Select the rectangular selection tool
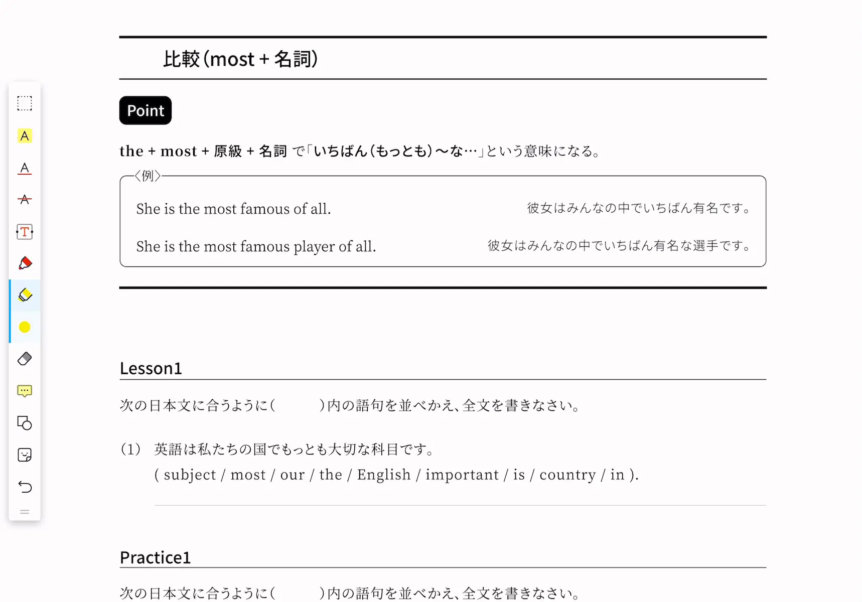Image resolution: width=862 pixels, height=602 pixels. [25, 103]
